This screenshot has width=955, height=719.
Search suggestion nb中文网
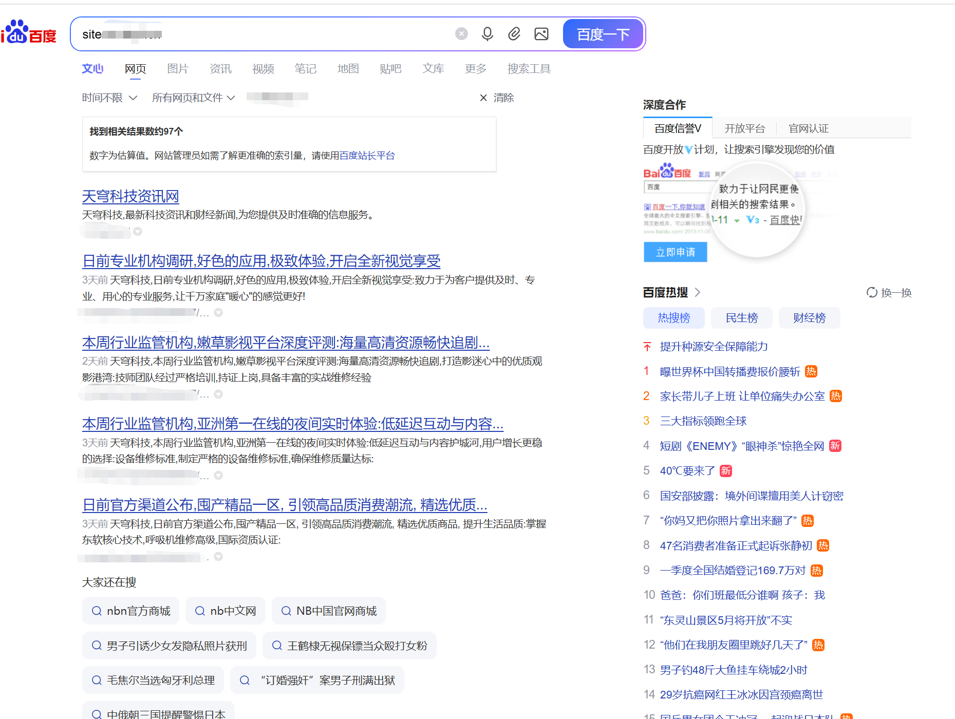click(226, 611)
